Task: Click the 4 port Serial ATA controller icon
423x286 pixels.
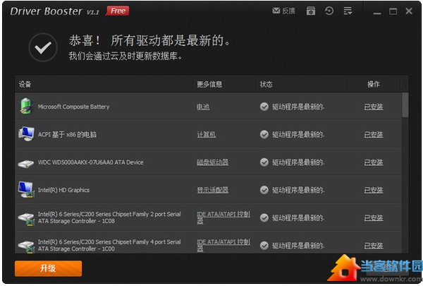Action: (x=26, y=246)
